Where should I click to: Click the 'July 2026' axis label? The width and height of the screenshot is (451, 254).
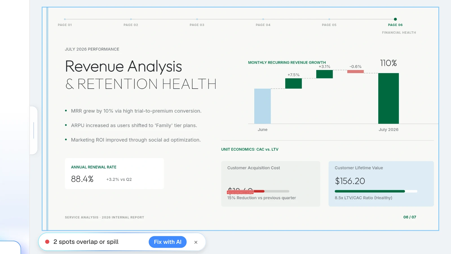(x=388, y=130)
